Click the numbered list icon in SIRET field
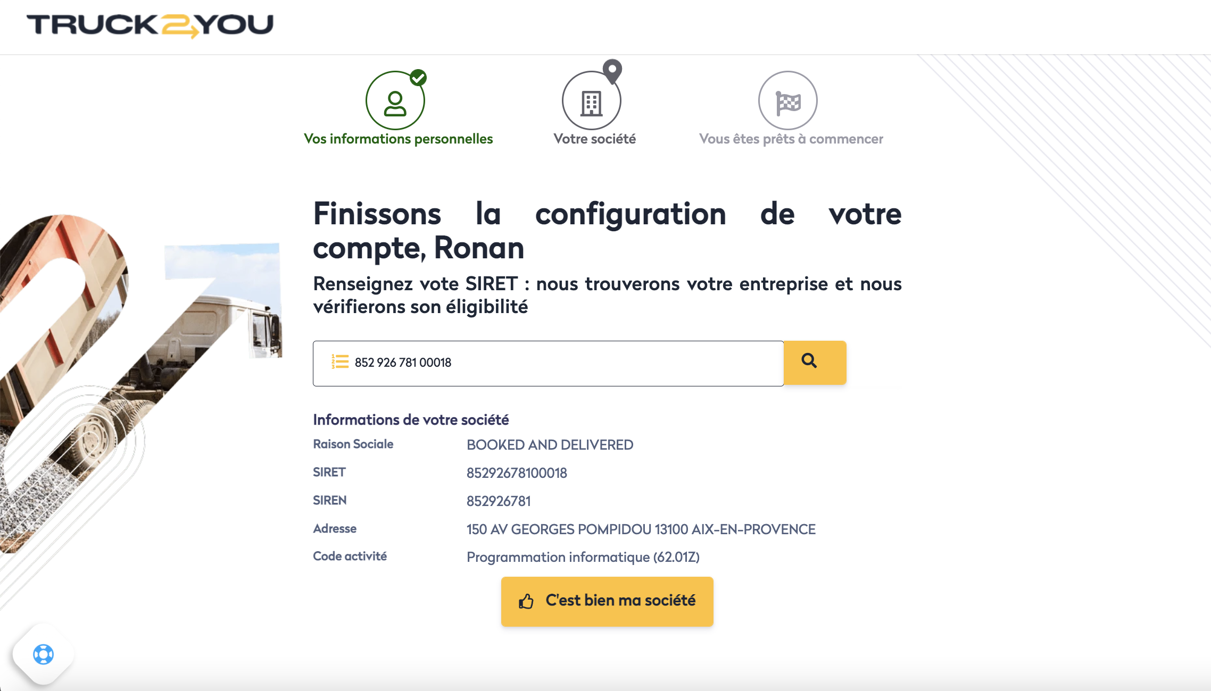The image size is (1211, 691). (340, 362)
